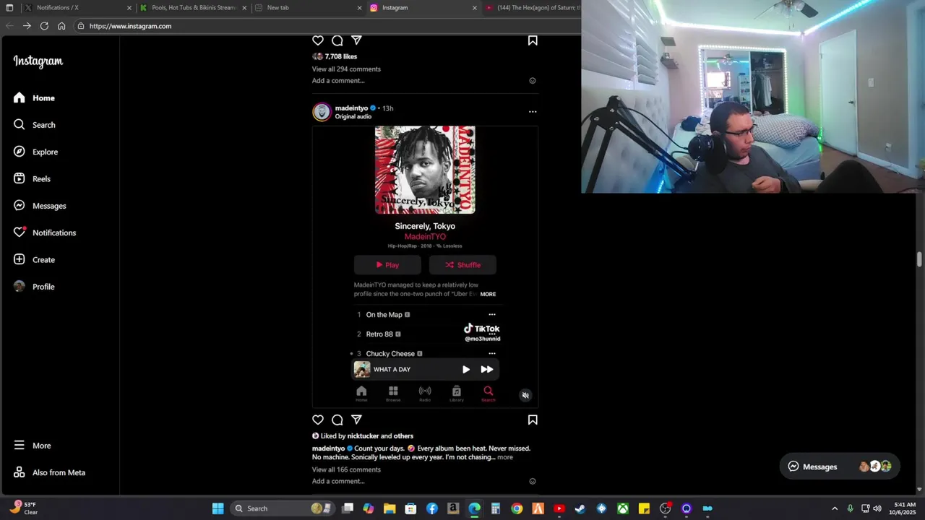Open the Explore page

pyautogui.click(x=35, y=152)
